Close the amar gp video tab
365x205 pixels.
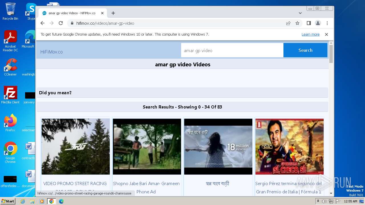tap(102, 13)
